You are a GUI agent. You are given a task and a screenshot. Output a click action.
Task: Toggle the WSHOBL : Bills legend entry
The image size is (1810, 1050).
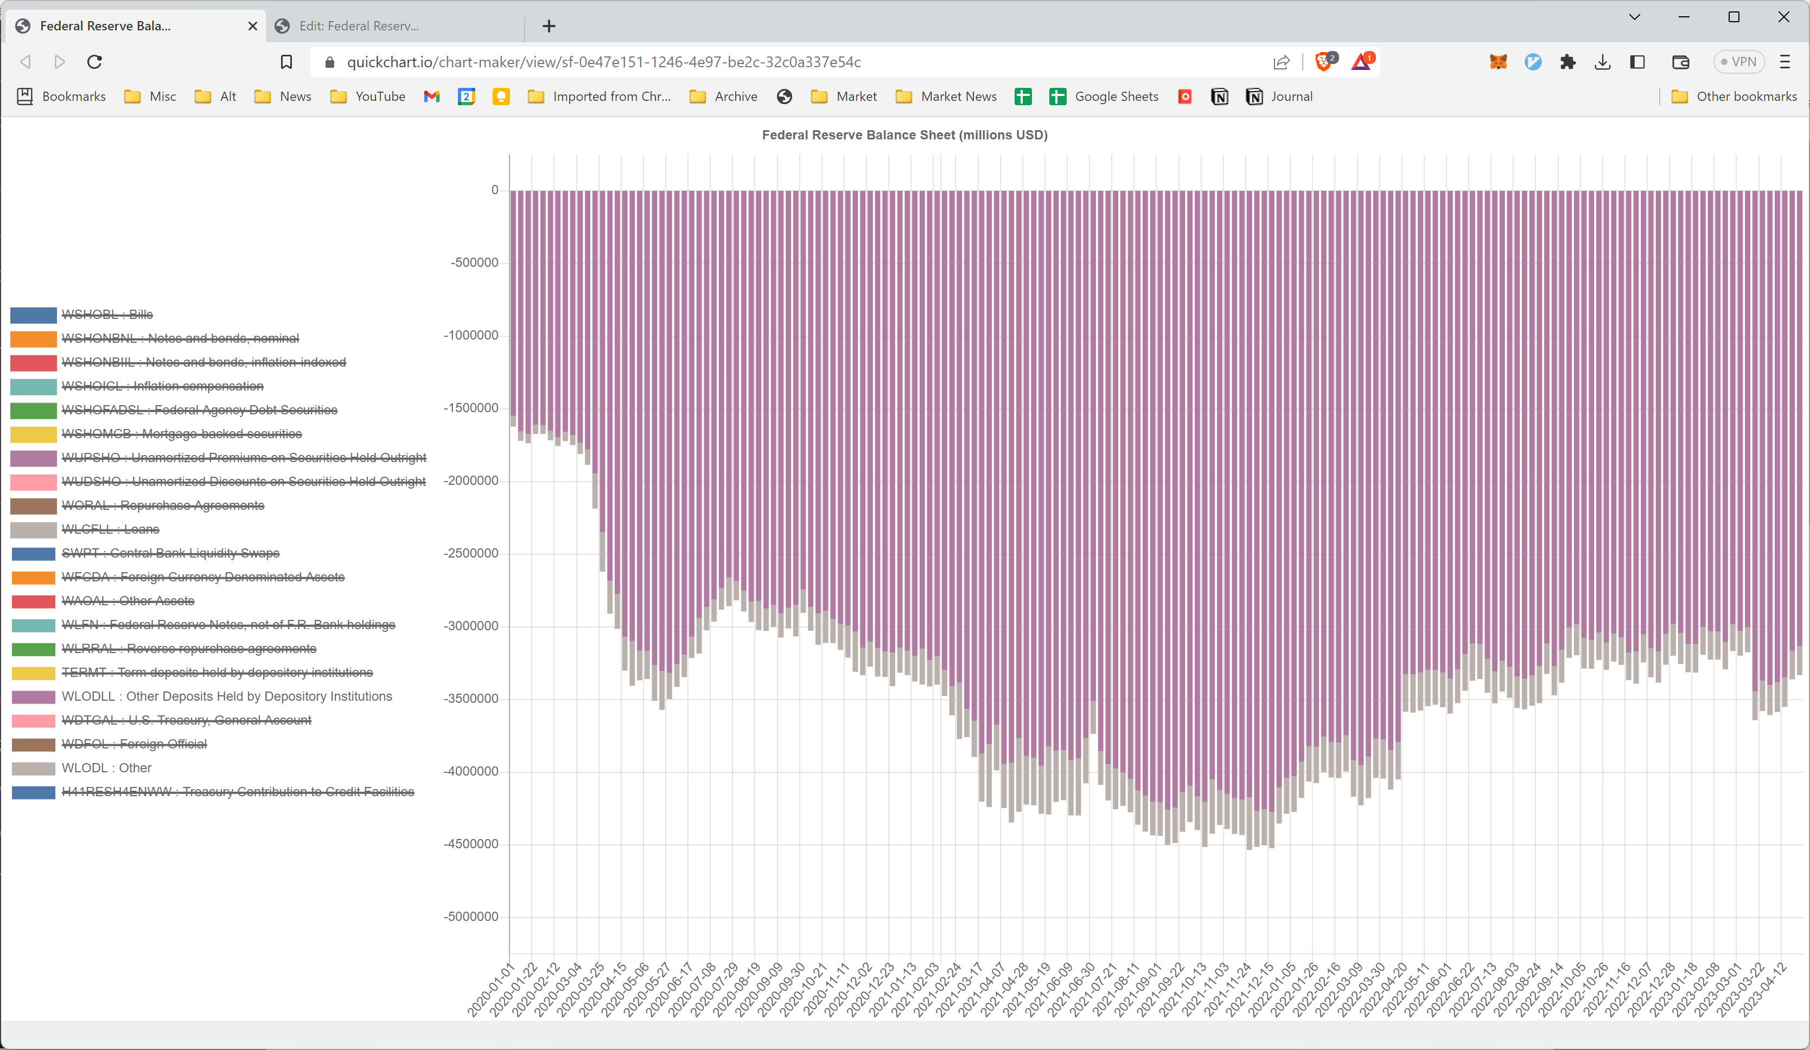coord(107,315)
